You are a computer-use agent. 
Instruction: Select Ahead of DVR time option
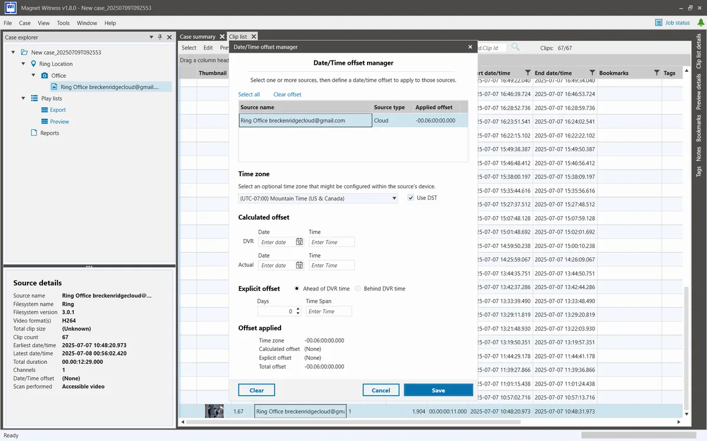[x=296, y=289]
